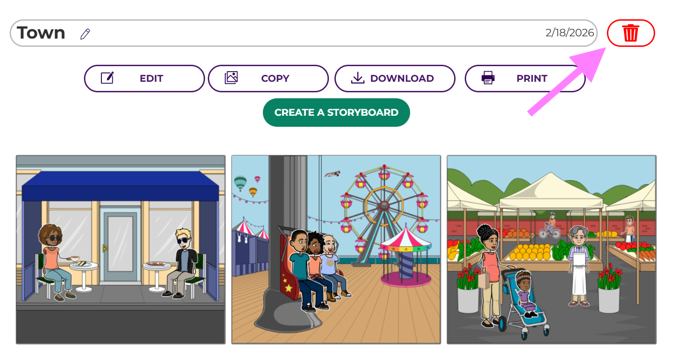Click Create a Storyboard green button
Image resolution: width=673 pixels, height=361 pixels.
coord(336,113)
